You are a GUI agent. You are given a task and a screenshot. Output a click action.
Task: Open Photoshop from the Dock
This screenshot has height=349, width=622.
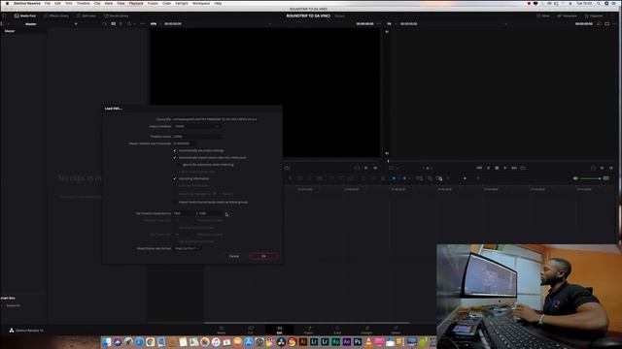click(x=358, y=341)
